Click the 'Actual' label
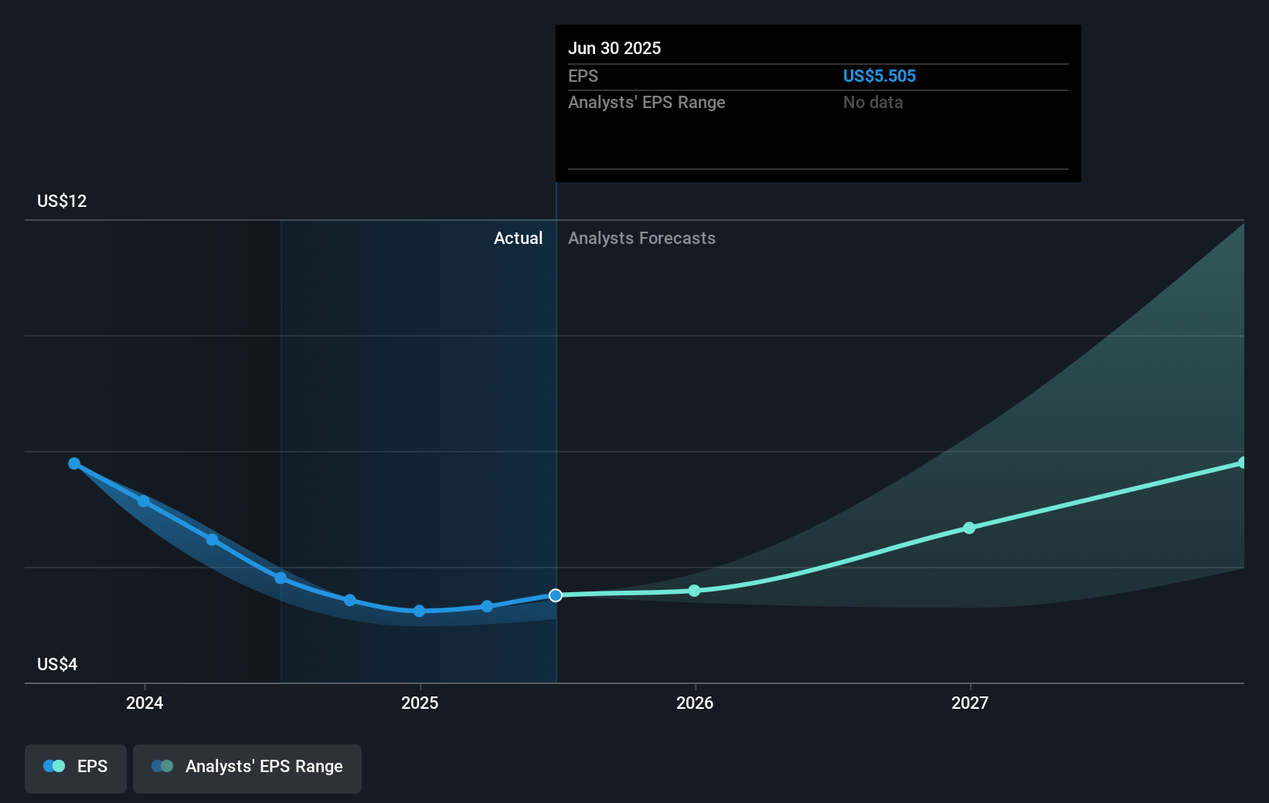This screenshot has height=803, width=1269. pyautogui.click(x=518, y=238)
